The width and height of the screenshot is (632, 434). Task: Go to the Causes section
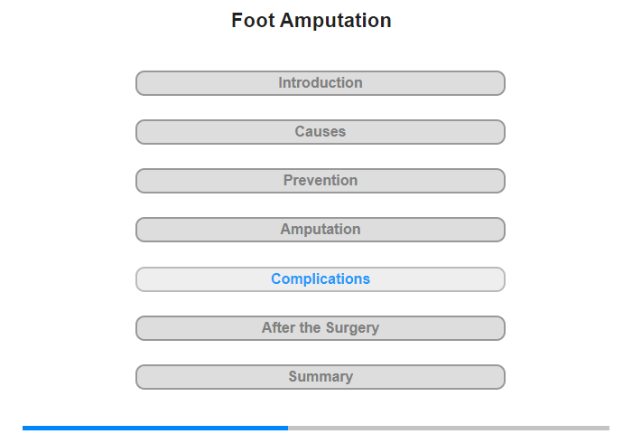tap(321, 132)
